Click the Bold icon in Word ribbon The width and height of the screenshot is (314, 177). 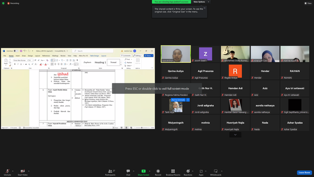point(15,64)
